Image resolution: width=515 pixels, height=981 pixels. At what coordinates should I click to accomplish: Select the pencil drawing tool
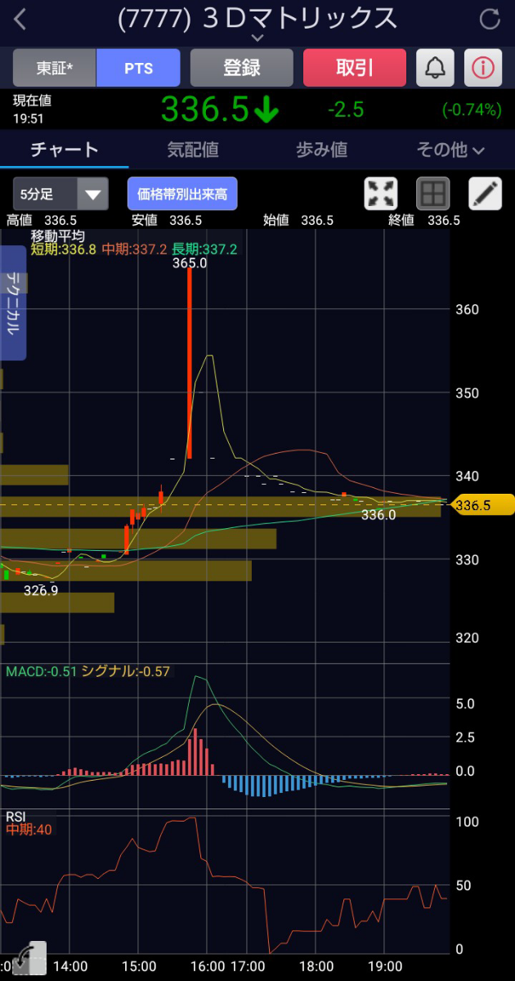click(x=485, y=194)
